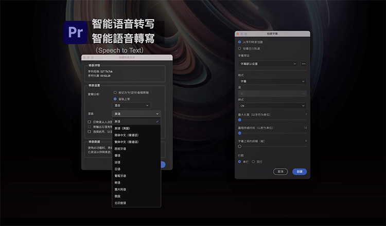Open the 样式 dropdown showing CN

272,106
